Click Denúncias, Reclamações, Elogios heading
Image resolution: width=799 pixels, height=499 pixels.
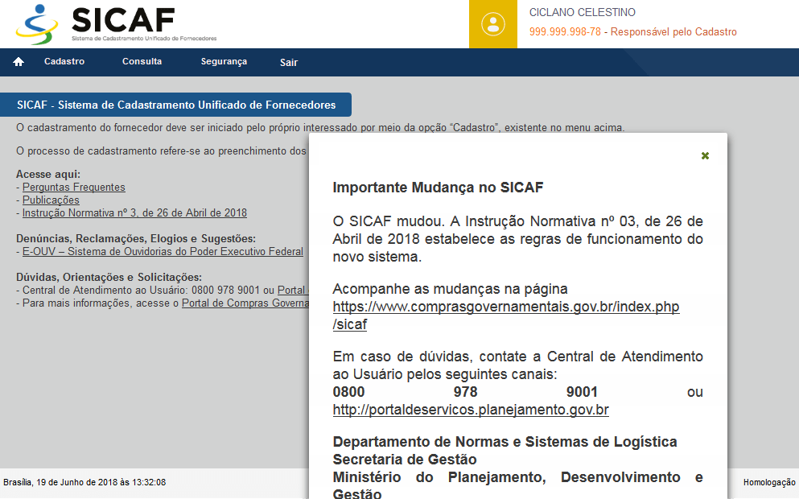click(135, 238)
